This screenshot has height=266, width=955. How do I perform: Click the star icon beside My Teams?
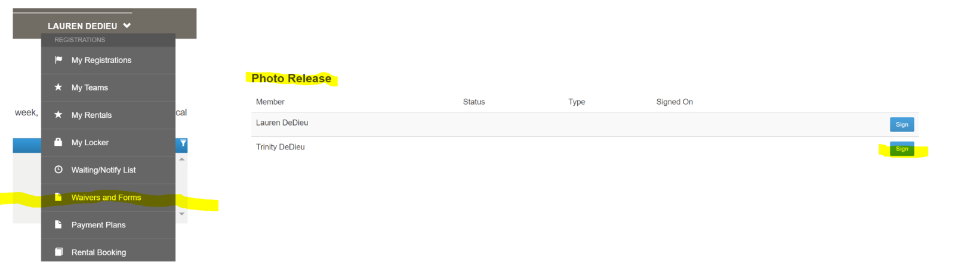coord(58,87)
